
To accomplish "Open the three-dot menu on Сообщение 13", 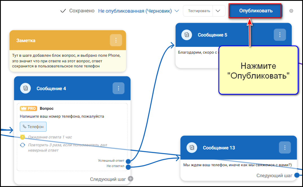I will point(285,148).
